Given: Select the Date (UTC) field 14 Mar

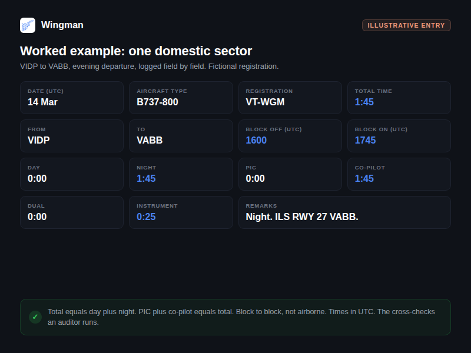Looking at the screenshot, I should pos(72,98).
